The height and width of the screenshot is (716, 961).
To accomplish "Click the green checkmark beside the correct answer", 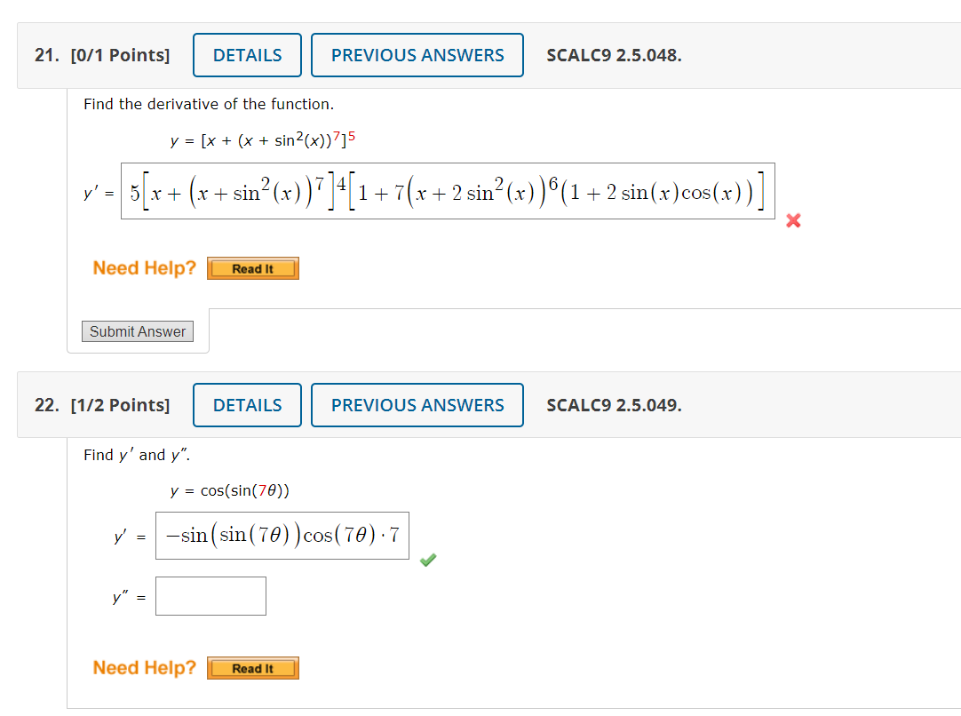I will pos(428,560).
